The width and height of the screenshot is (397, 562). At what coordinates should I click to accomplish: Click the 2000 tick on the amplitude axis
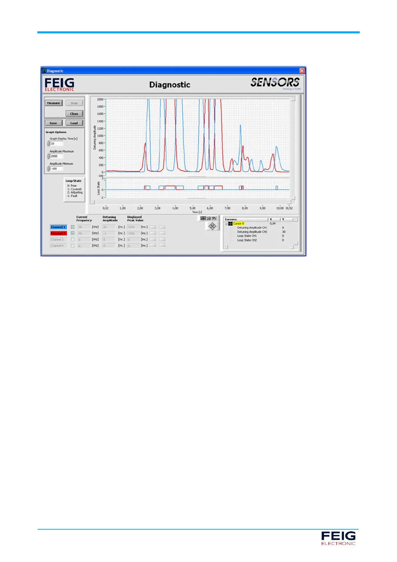click(100, 99)
